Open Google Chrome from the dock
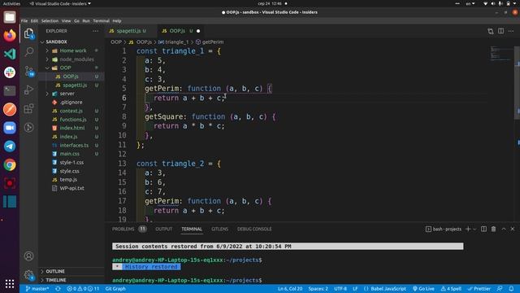Screen dimensions: 520x293 [10, 164]
